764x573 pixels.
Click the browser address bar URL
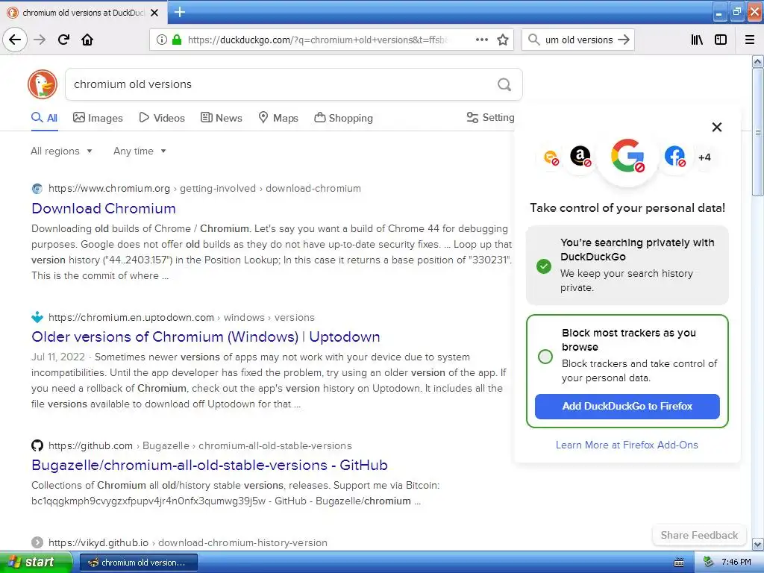[x=318, y=40]
